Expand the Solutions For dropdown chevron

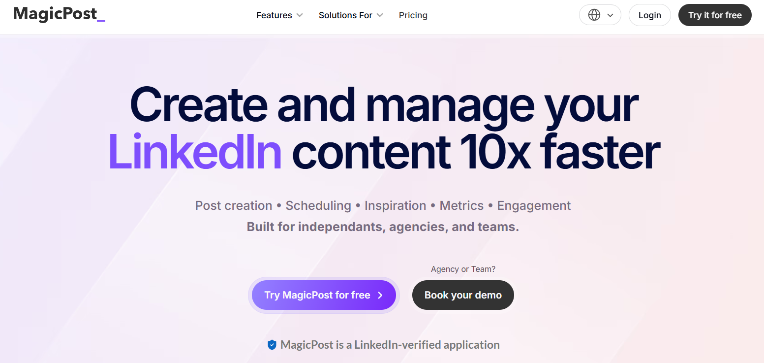click(380, 15)
